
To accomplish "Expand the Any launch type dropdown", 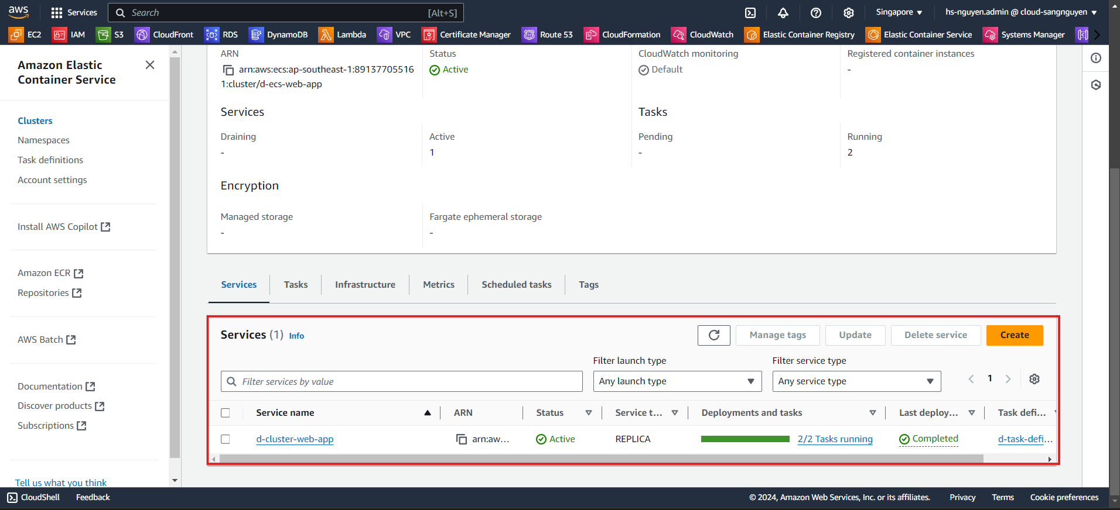I will coord(677,381).
